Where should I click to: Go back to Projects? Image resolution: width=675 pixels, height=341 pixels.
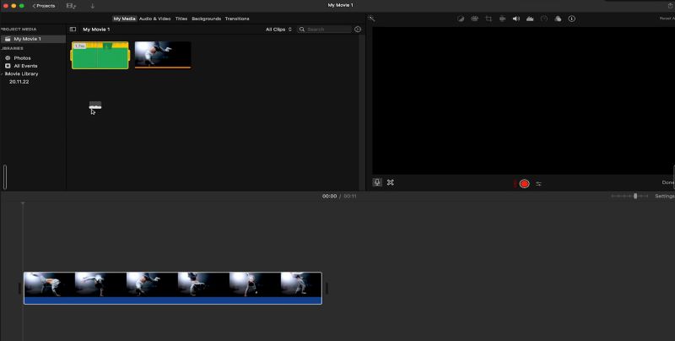44,6
